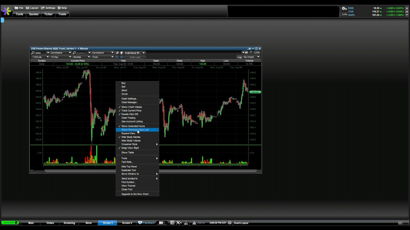Viewport: 410px width, 230px height.
Task: Click the Trade button in top toolbar
Action: (62, 14)
